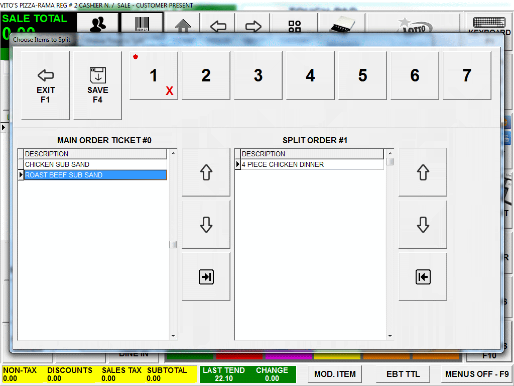Viewport: 514px width, 386px height.
Task: Open split order number 7
Action: [x=467, y=76]
